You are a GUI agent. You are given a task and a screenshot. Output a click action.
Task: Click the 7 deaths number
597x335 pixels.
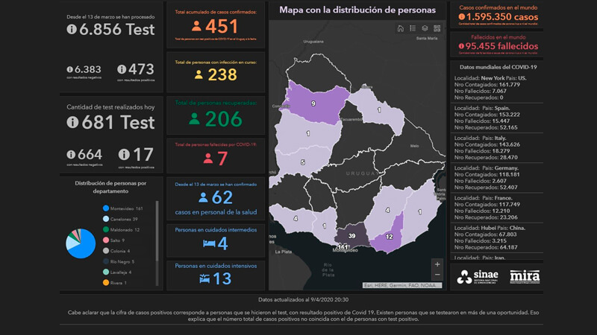[x=222, y=159]
